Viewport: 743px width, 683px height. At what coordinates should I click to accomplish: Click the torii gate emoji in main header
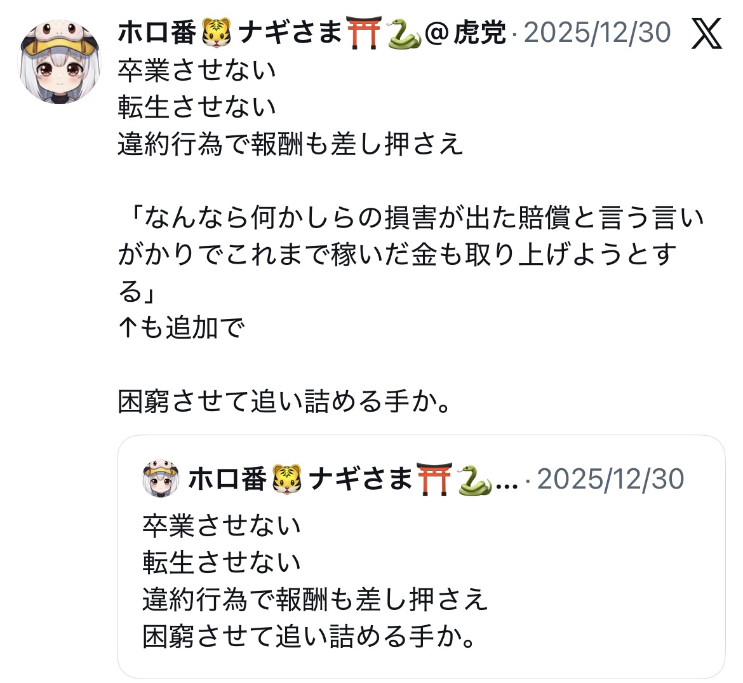[364, 32]
